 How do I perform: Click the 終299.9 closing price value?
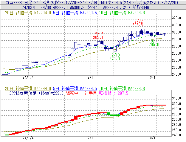[110, 7]
